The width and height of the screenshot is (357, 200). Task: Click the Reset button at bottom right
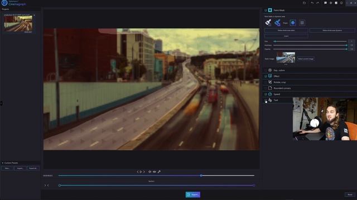[x=350, y=194]
